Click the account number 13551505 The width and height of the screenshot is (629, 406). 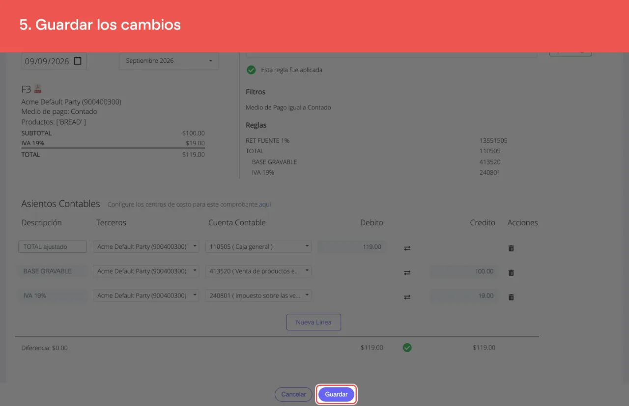pos(493,140)
